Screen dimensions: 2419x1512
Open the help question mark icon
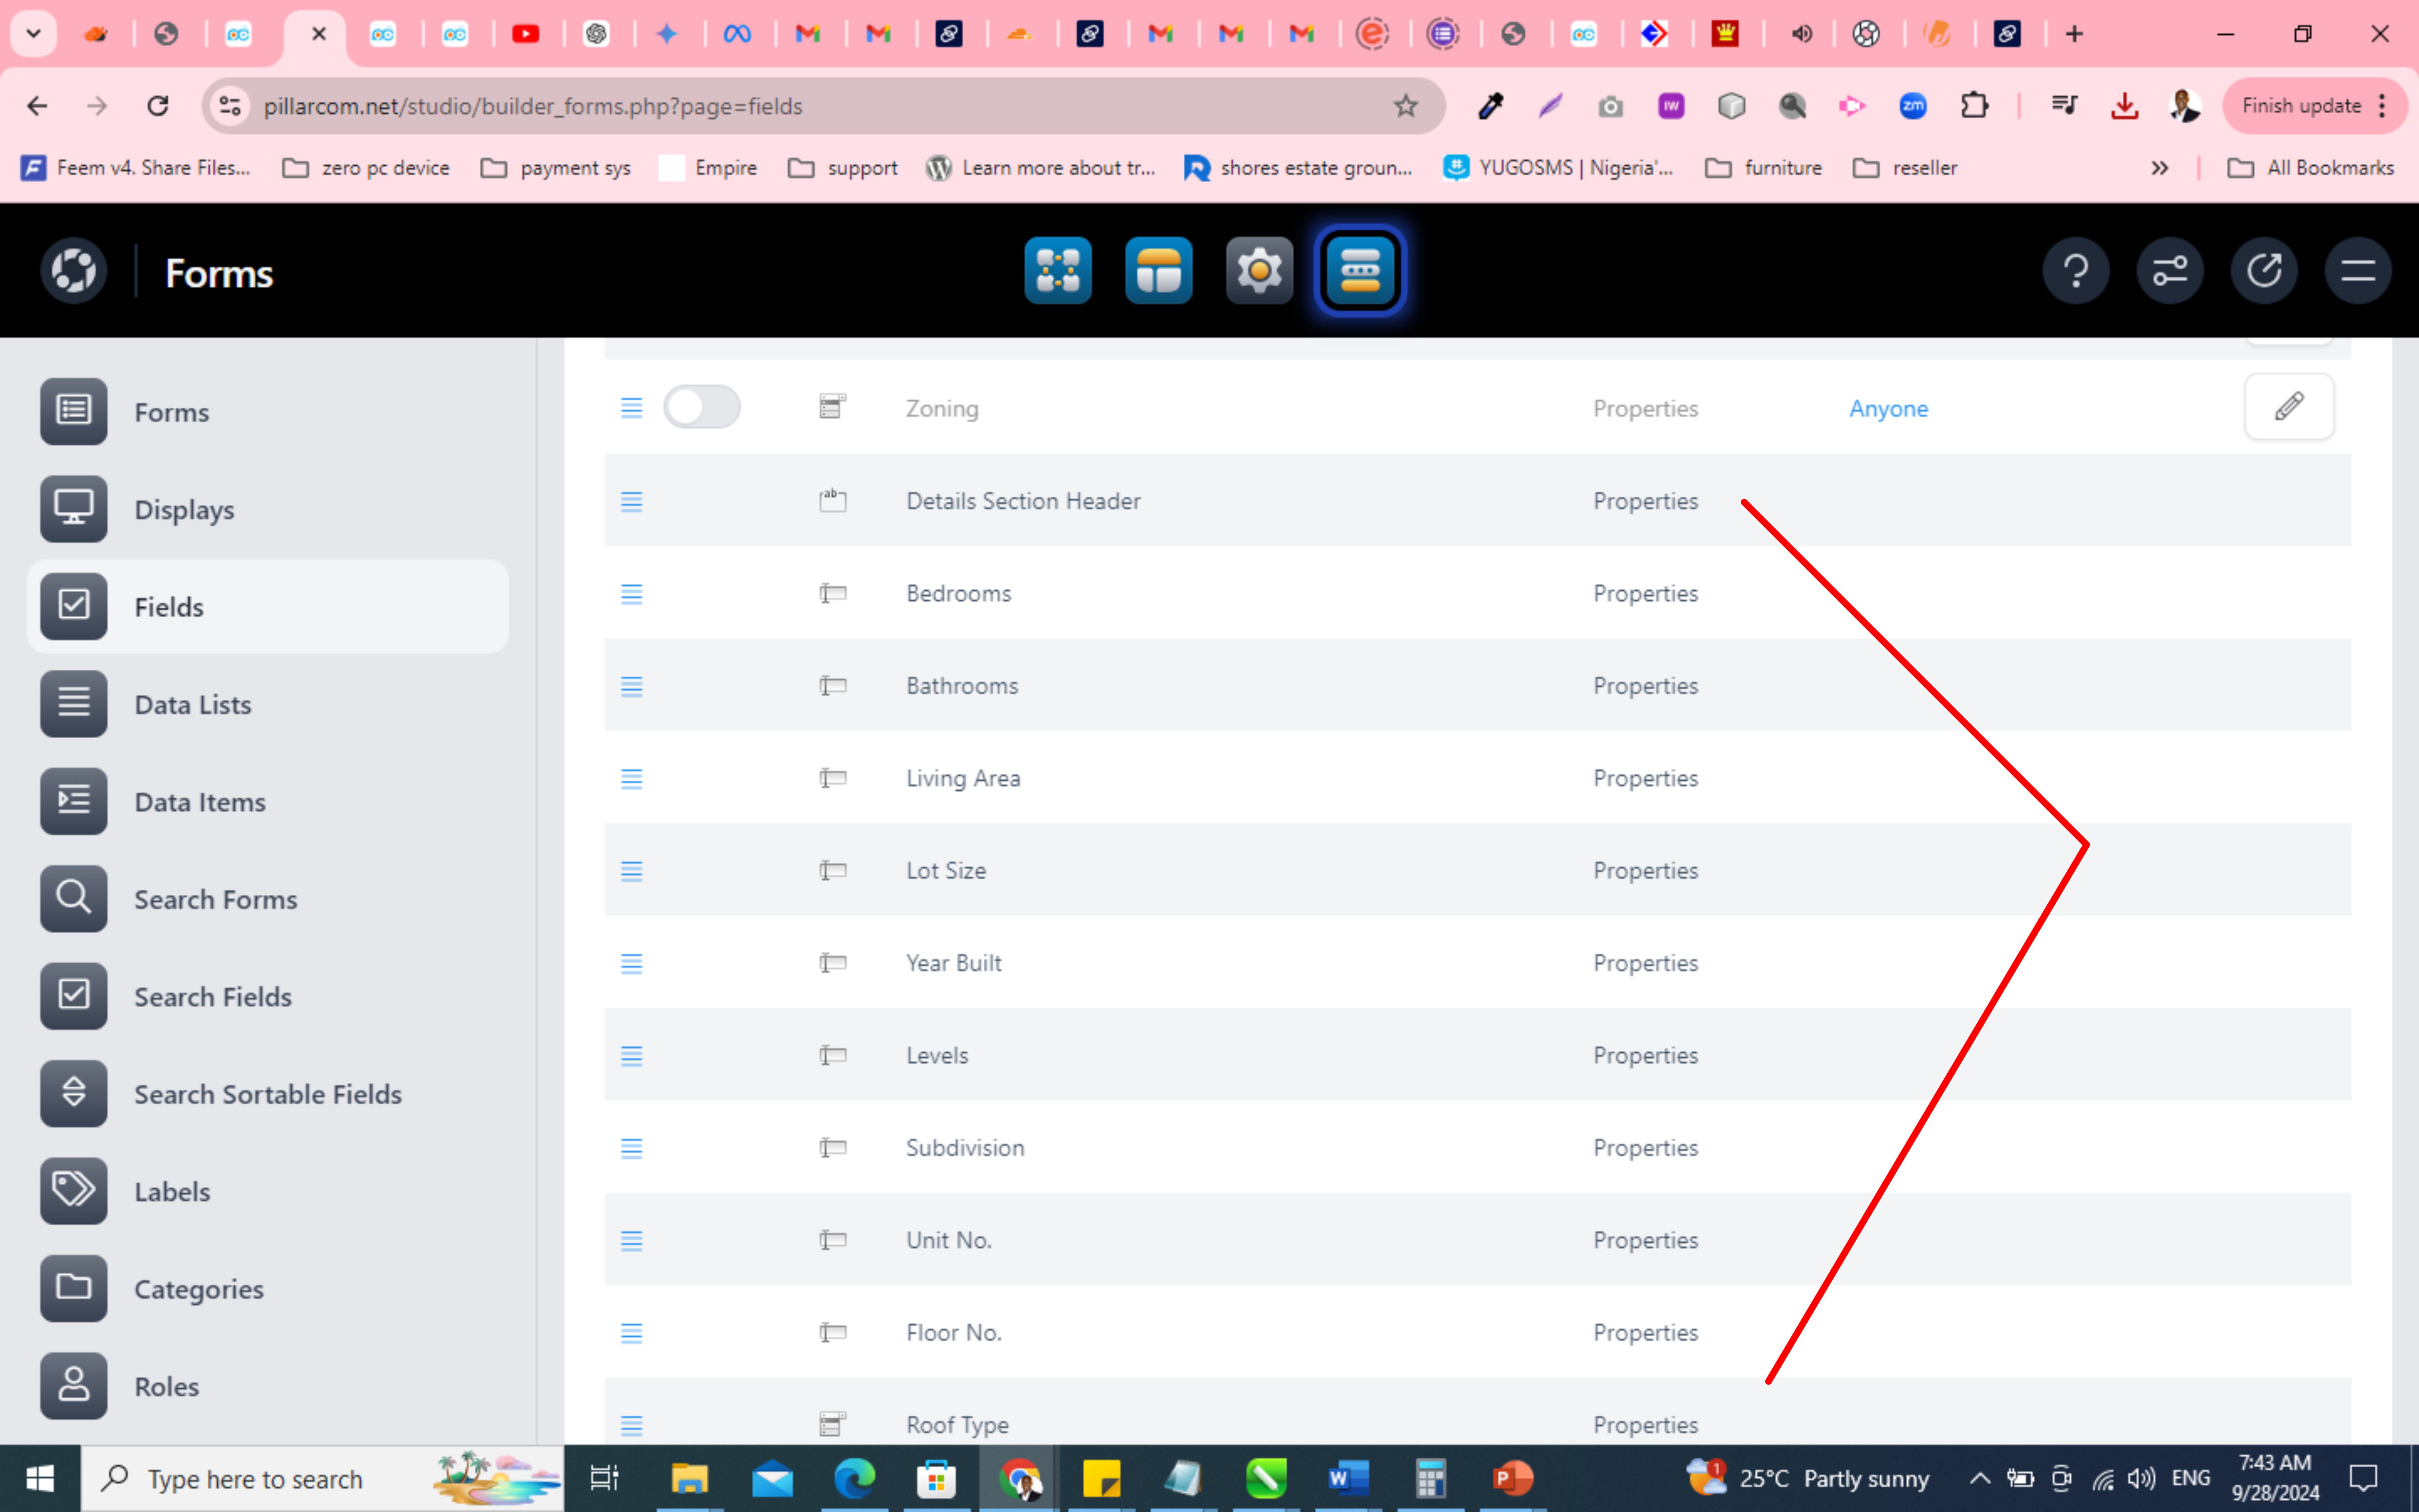pyautogui.click(x=2075, y=270)
